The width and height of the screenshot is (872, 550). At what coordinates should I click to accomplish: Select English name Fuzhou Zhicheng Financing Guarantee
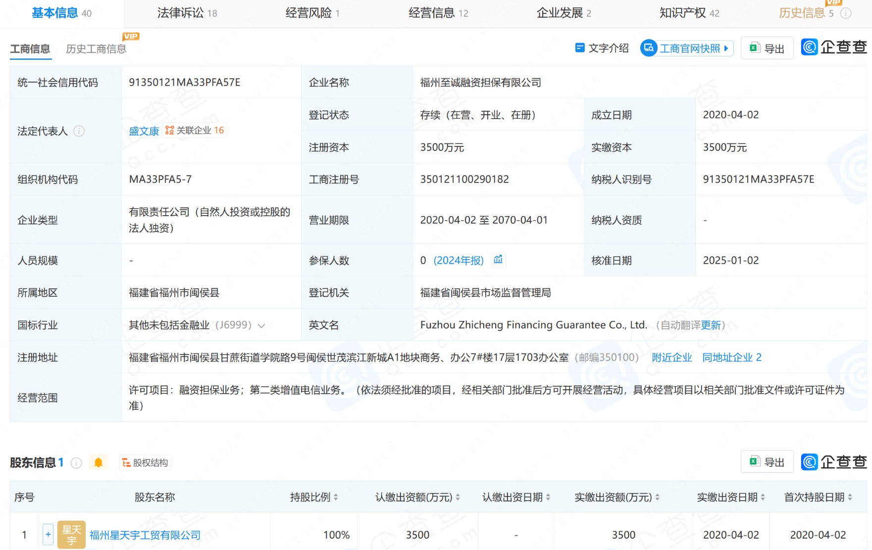point(534,325)
